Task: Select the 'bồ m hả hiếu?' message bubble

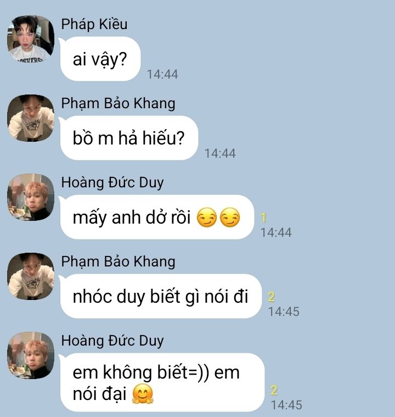Action: tap(129, 138)
